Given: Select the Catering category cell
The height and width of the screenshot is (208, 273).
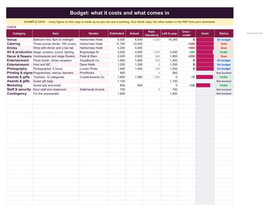Looking at the screenshot, I should (19, 44).
